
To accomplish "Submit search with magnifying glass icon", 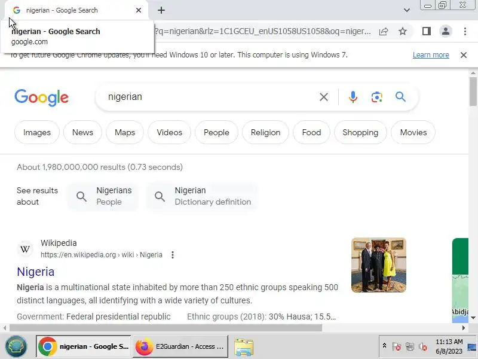I will [x=400, y=97].
